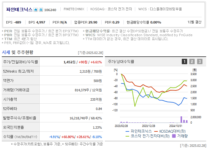Click the 시가총액 row label
The image size is (207, 148).
[x=10, y=99]
